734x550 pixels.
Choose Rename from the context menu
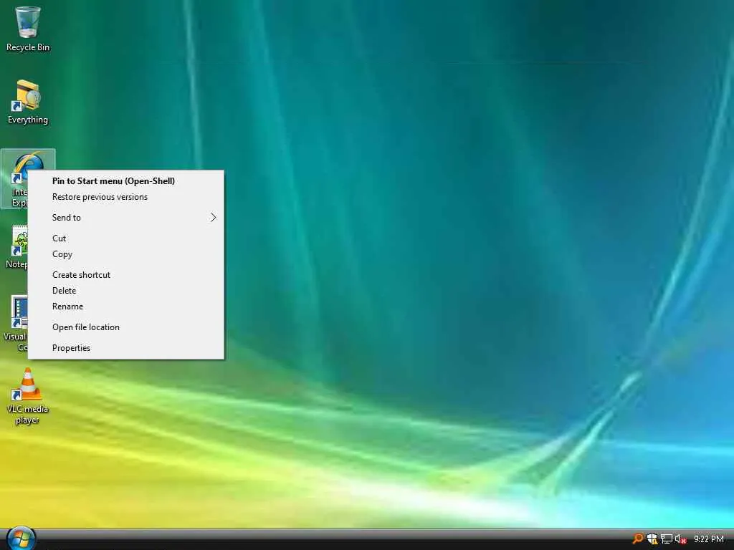126,307
